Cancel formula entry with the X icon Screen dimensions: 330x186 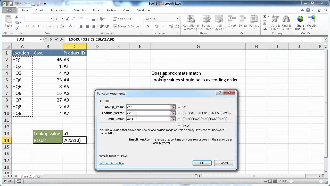pos(51,39)
